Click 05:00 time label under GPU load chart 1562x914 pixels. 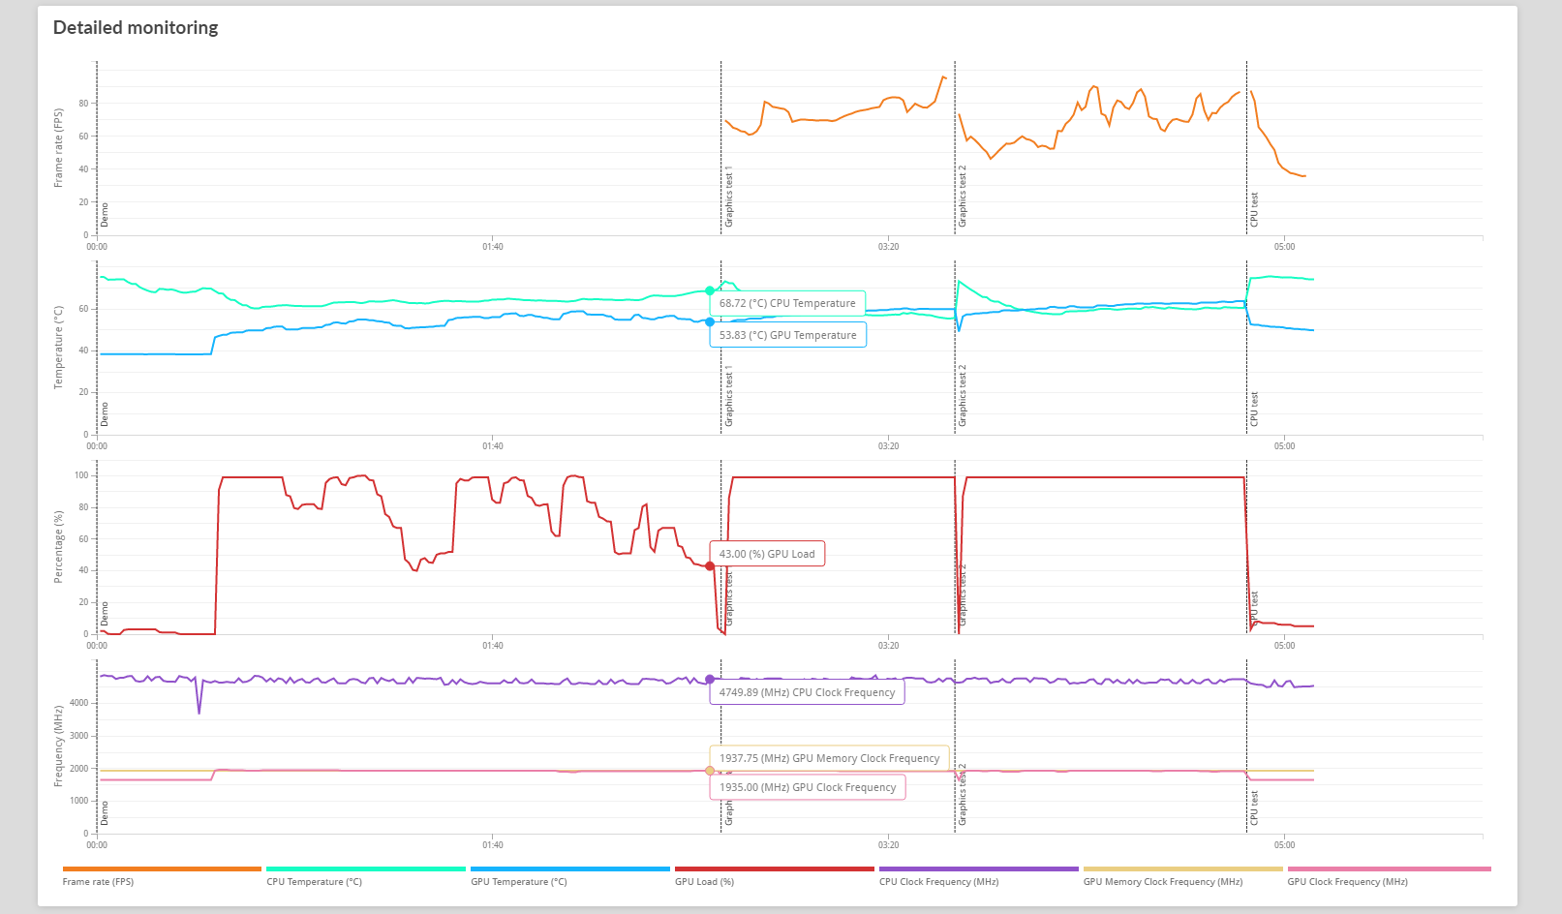(x=1284, y=646)
